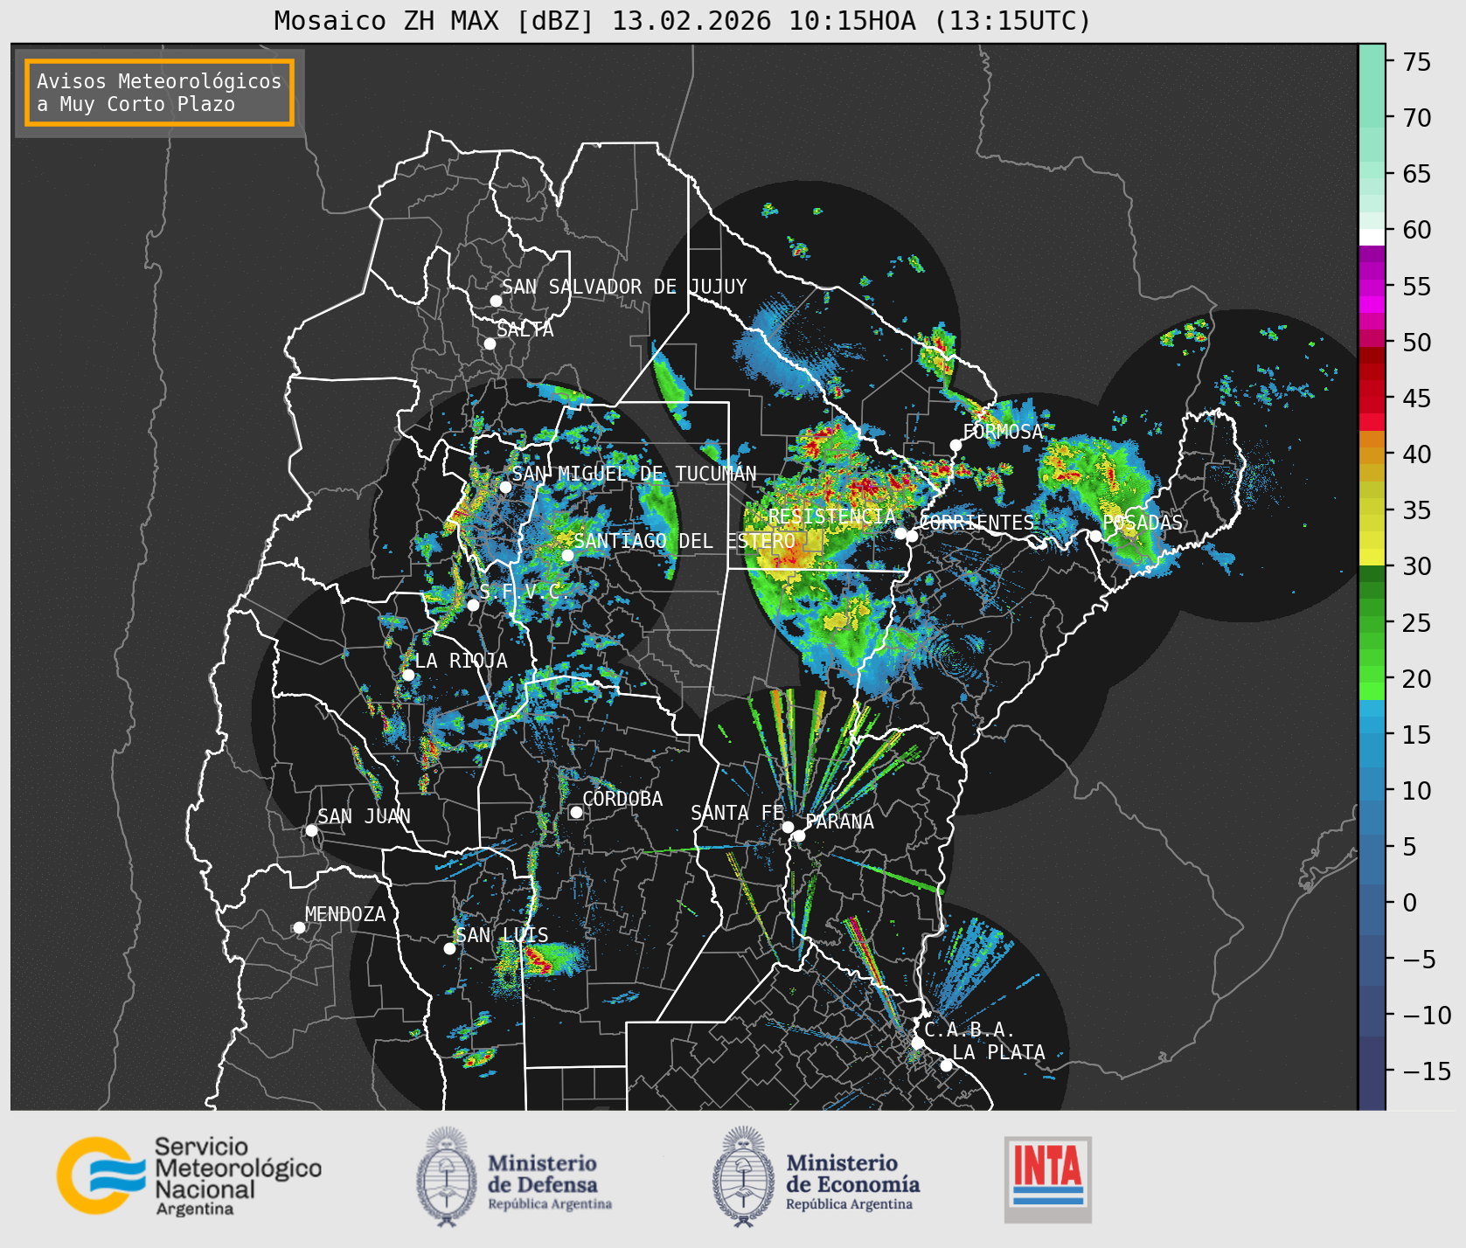Image resolution: width=1466 pixels, height=1248 pixels.
Task: Click the white 60 dBZ band on color bar
Action: coord(1372,236)
